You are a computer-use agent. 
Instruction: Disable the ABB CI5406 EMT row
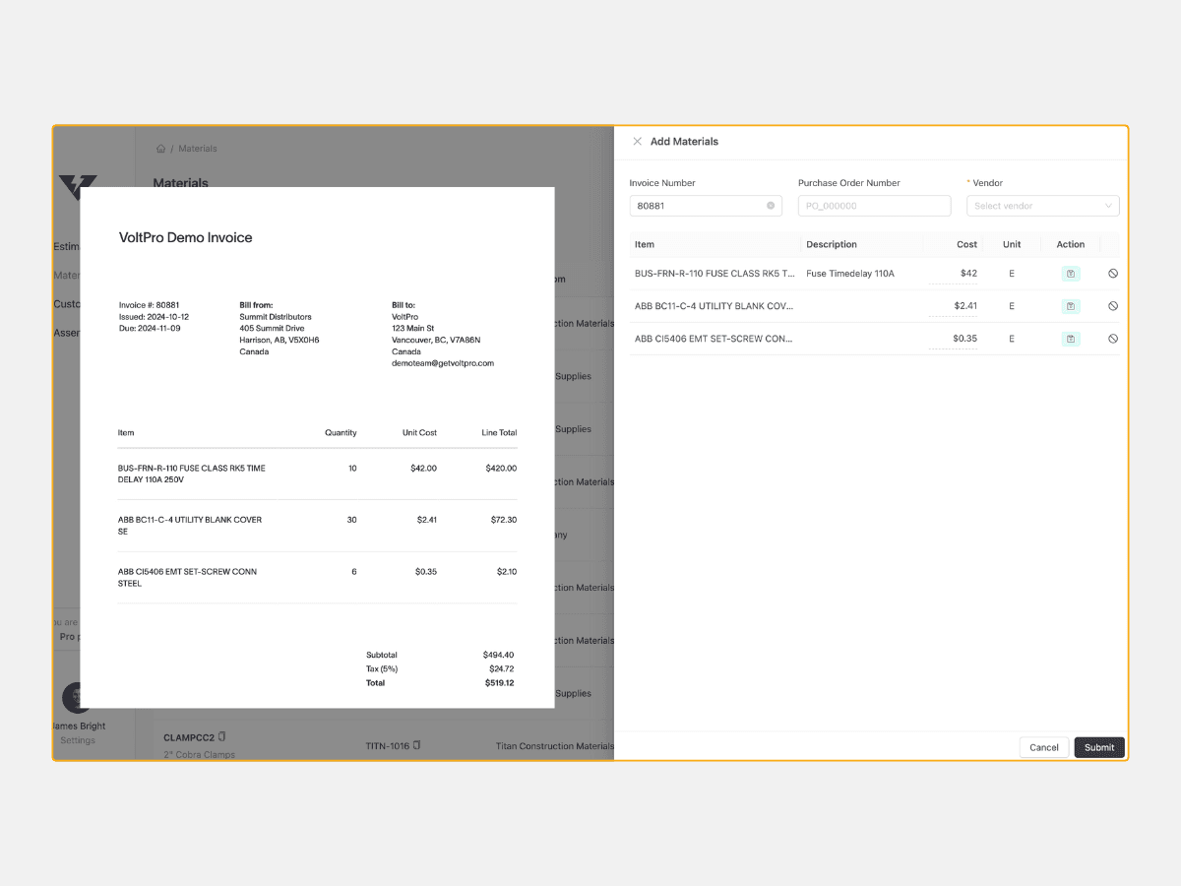click(x=1113, y=338)
